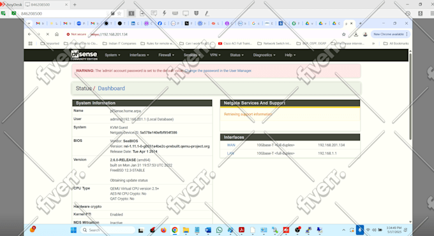This screenshot has height=236, width=434.
Task: Select hostname text pfSense.home.arpa
Action: (x=125, y=111)
